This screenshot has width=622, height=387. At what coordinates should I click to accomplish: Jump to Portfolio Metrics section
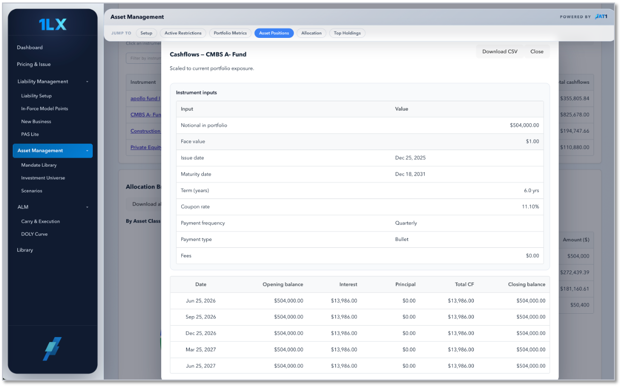230,33
